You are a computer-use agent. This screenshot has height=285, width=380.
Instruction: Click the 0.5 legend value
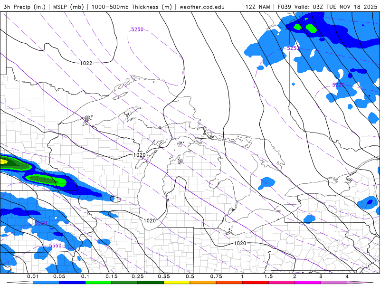click(x=190, y=276)
